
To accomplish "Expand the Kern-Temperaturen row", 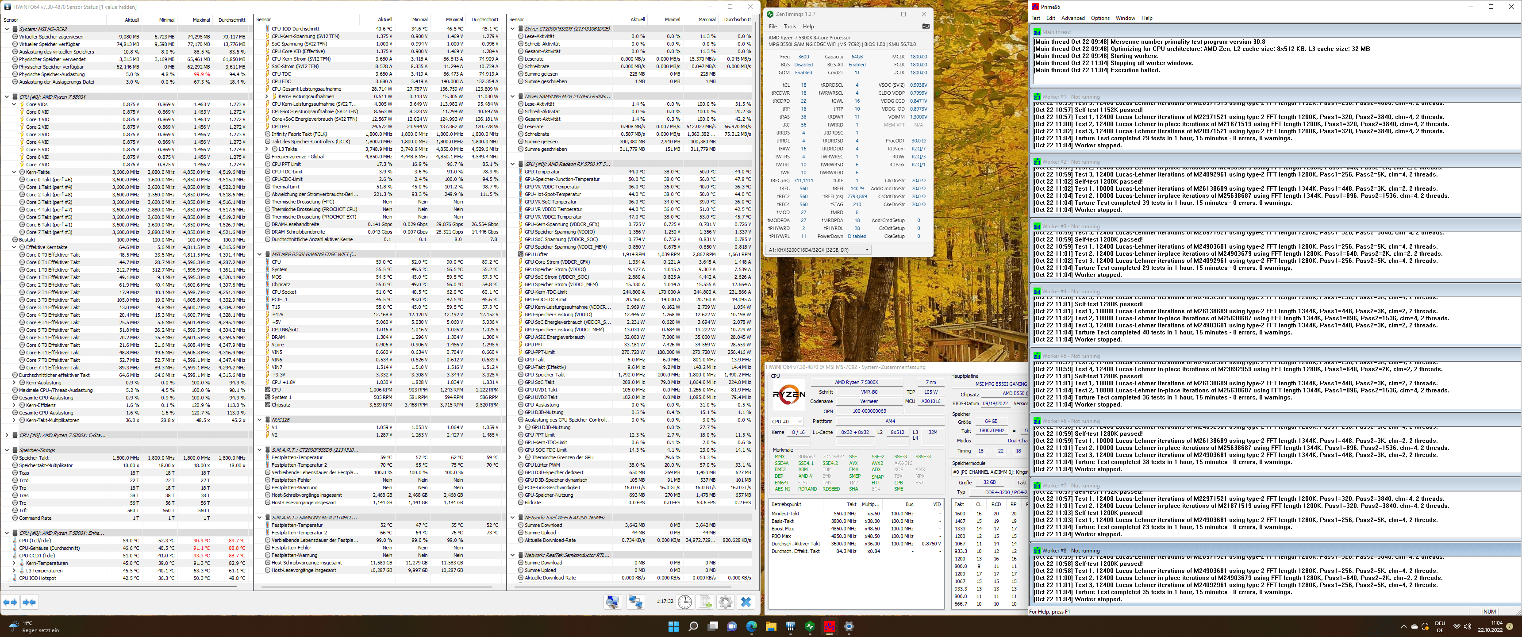I will click(x=14, y=563).
